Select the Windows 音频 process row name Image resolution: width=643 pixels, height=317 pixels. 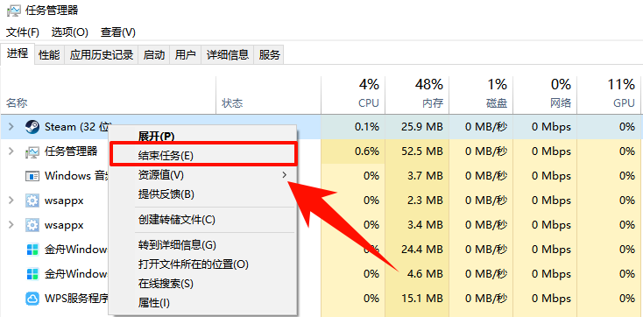[x=76, y=176]
